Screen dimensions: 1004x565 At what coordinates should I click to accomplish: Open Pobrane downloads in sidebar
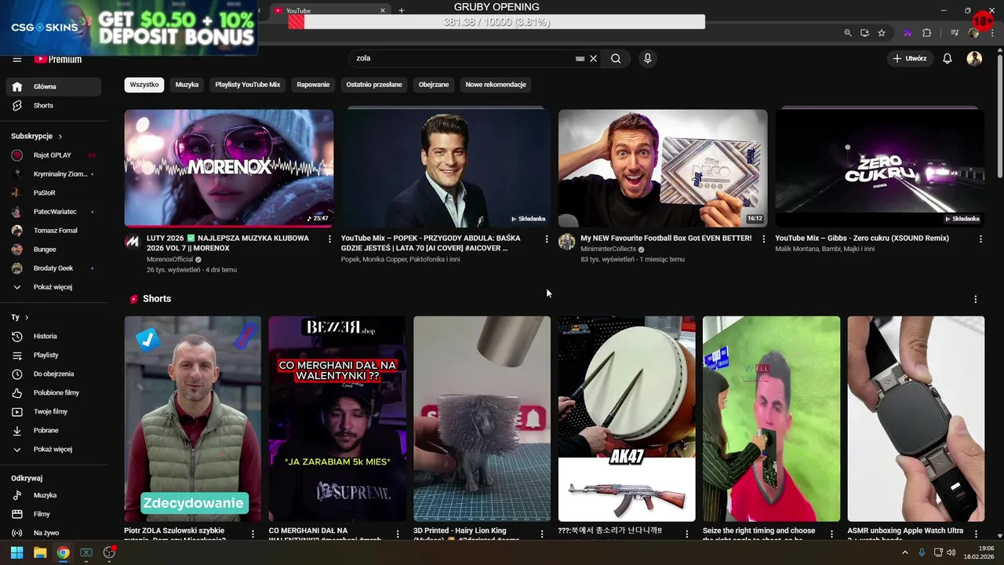53,431
